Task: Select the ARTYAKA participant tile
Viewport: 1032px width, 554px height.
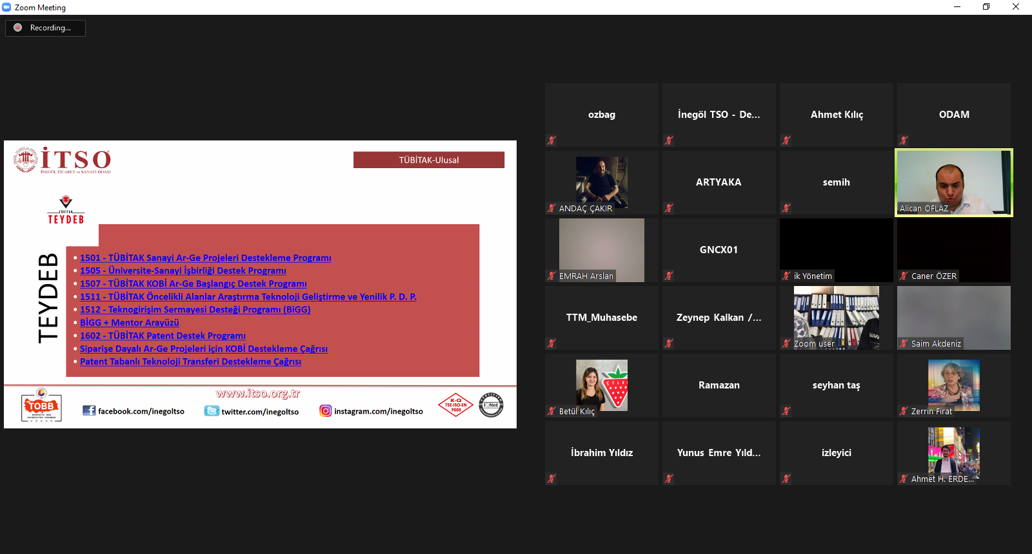Action: (x=719, y=182)
